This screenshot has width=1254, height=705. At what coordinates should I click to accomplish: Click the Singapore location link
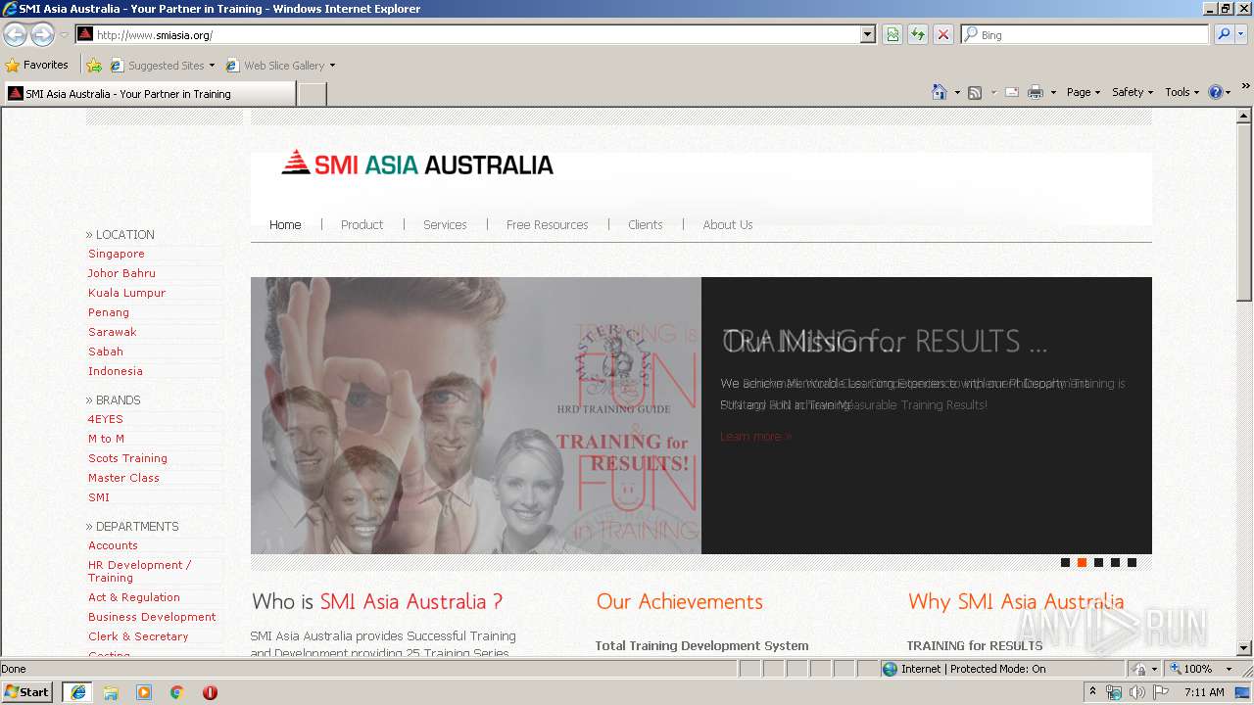[116, 254]
